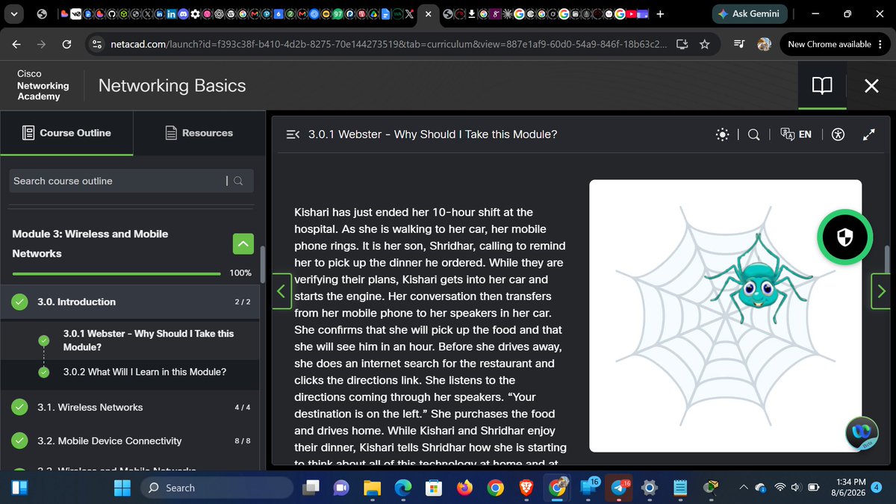The width and height of the screenshot is (896, 504).
Task: Open a new browser tab with plus
Action: click(660, 13)
